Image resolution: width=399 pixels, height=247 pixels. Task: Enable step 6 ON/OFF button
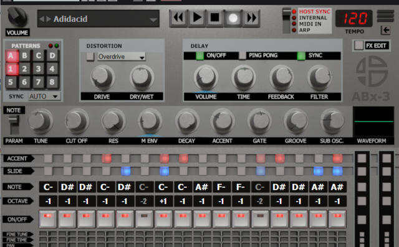coord(144,219)
